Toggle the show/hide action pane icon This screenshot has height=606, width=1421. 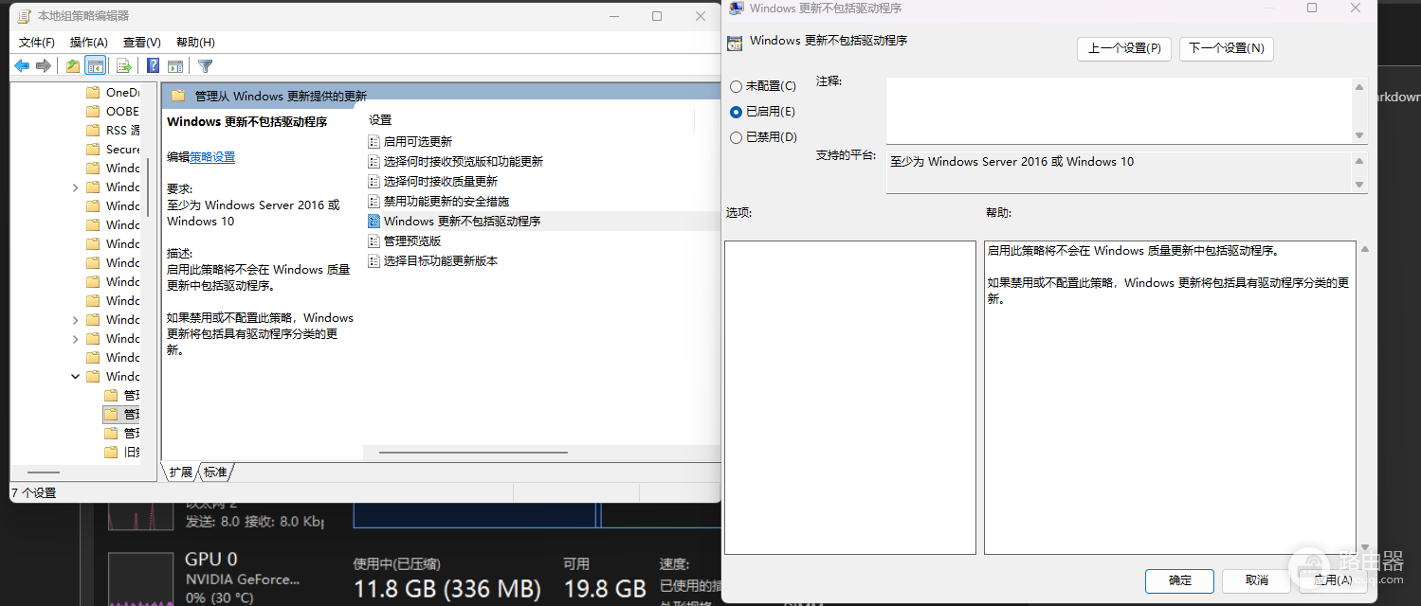(x=175, y=65)
